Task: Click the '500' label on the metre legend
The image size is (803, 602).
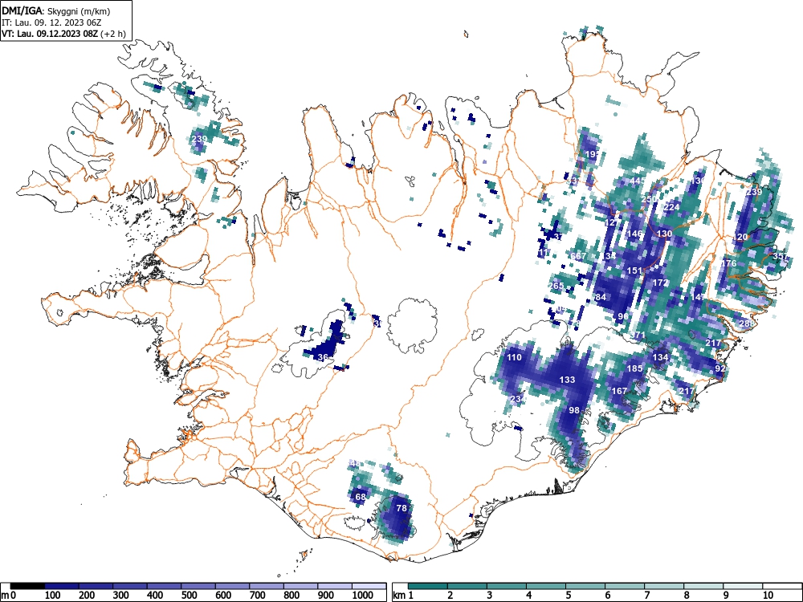Action: click(x=189, y=595)
